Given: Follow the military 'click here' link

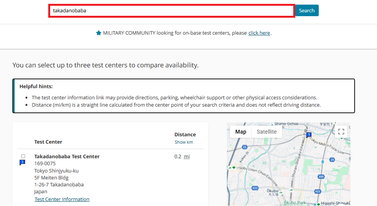Looking at the screenshot, I should click(259, 33).
